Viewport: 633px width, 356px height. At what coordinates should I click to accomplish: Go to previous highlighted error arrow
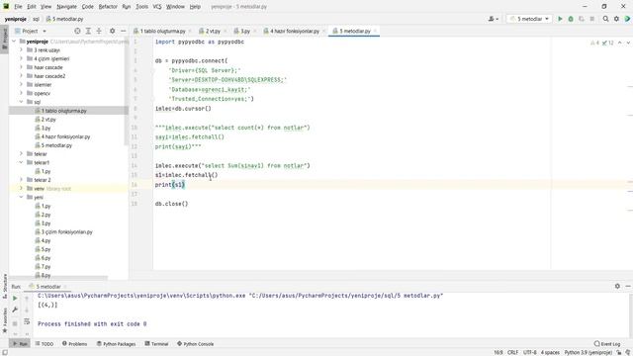pyautogui.click(x=620, y=43)
